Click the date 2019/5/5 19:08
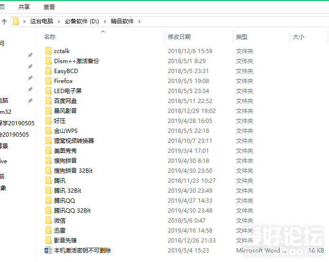Image resolution: width=329 pixels, height=262 pixels. tap(188, 81)
